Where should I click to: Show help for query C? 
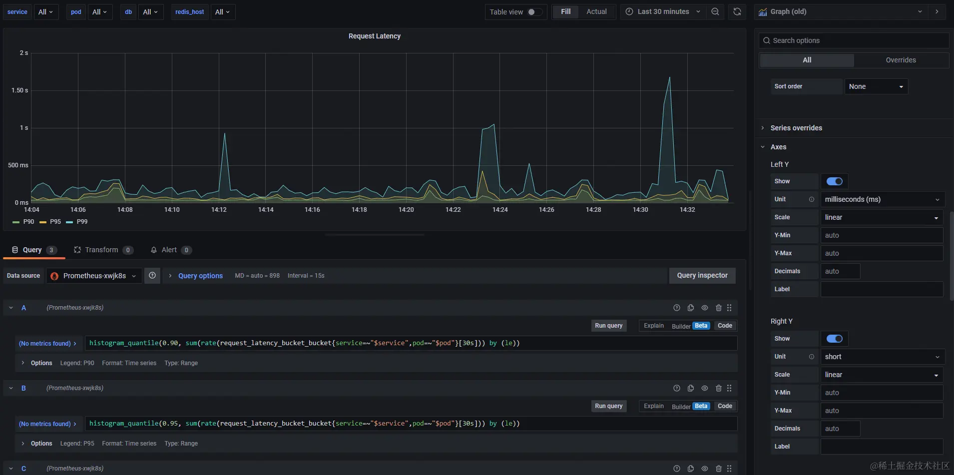(677, 469)
